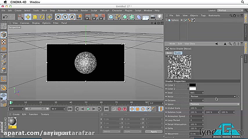248x139 pixels.
Task: Click the Undo arrow icon
Action: 5,17
